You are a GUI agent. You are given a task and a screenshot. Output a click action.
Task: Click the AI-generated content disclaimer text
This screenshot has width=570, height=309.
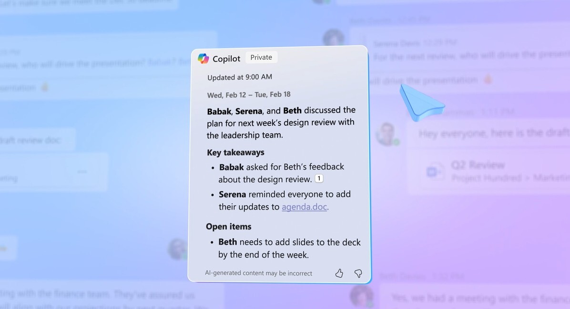tap(258, 273)
